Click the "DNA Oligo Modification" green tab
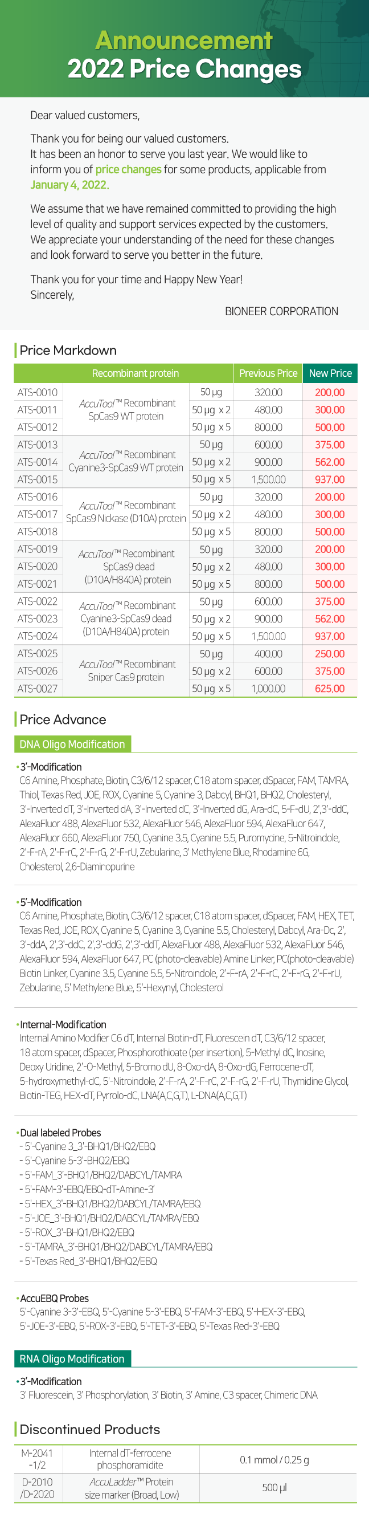369x1522 pixels. tap(72, 744)
